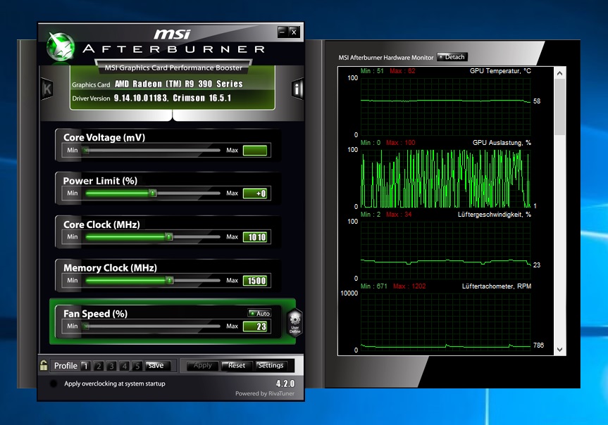Click the Core Voltage value field
Image resolution: width=608 pixels, height=425 pixels.
tap(255, 151)
